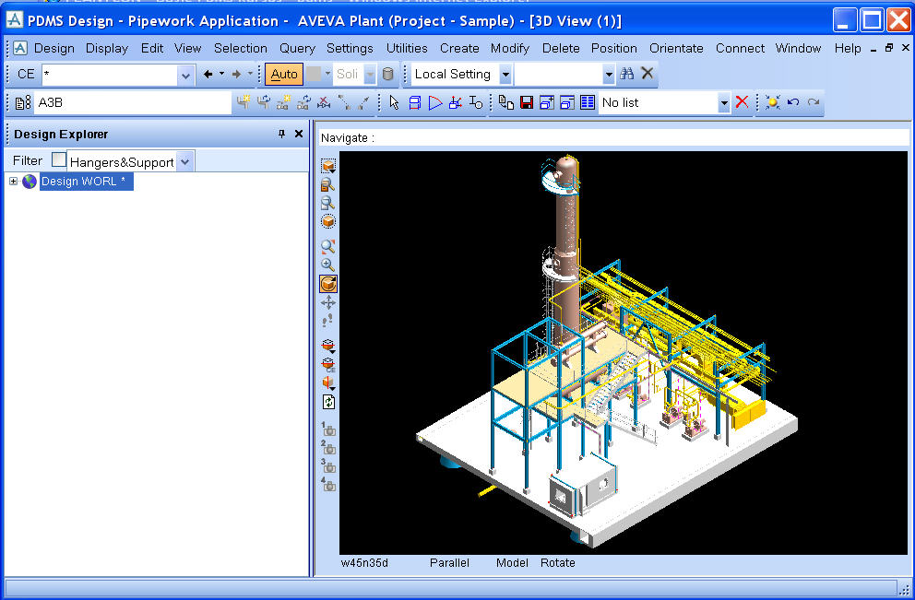The width and height of the screenshot is (915, 600).
Task: Open the Connect menu
Action: coord(740,49)
